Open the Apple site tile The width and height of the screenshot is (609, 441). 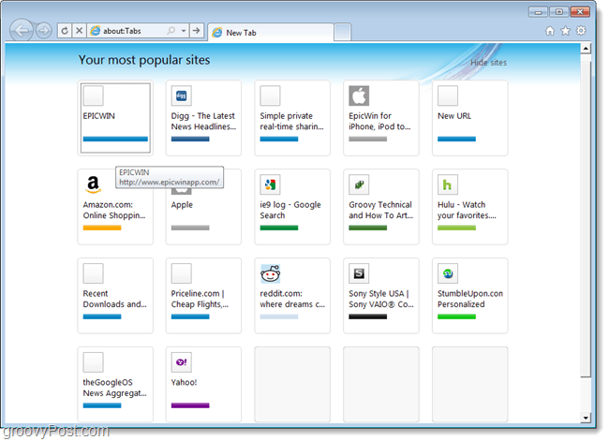click(x=203, y=207)
